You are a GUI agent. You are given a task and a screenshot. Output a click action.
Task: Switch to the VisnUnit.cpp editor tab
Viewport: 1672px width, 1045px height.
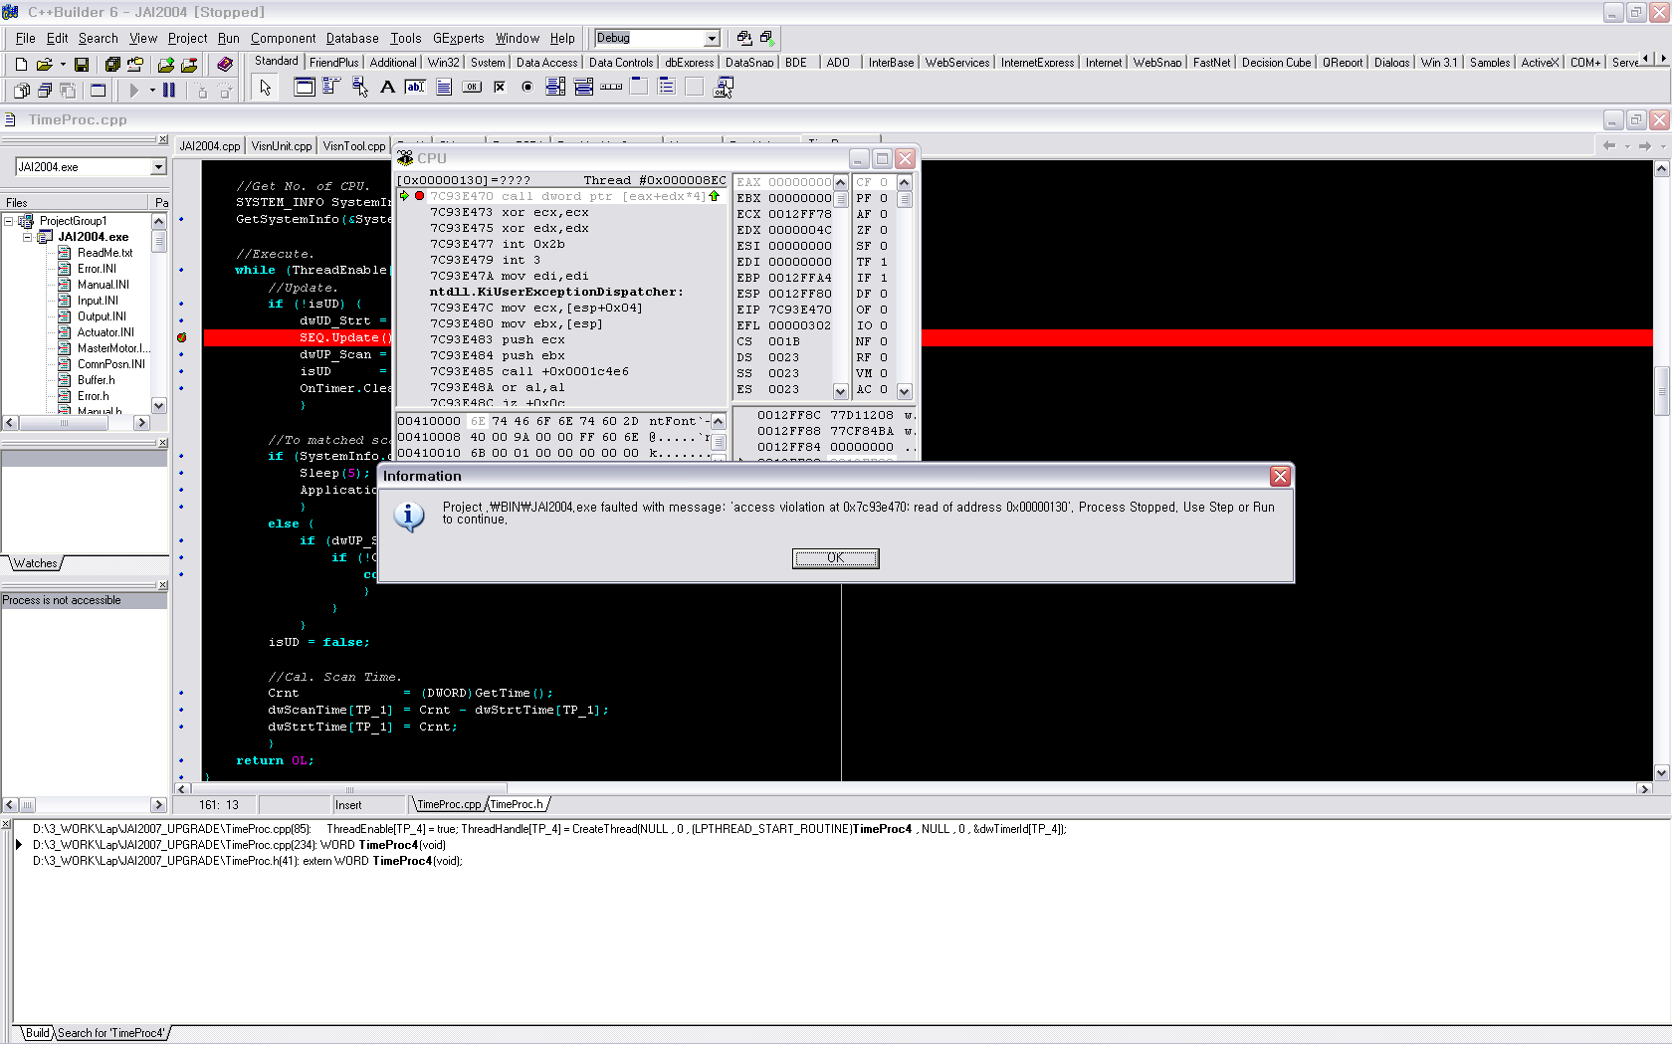(281, 146)
